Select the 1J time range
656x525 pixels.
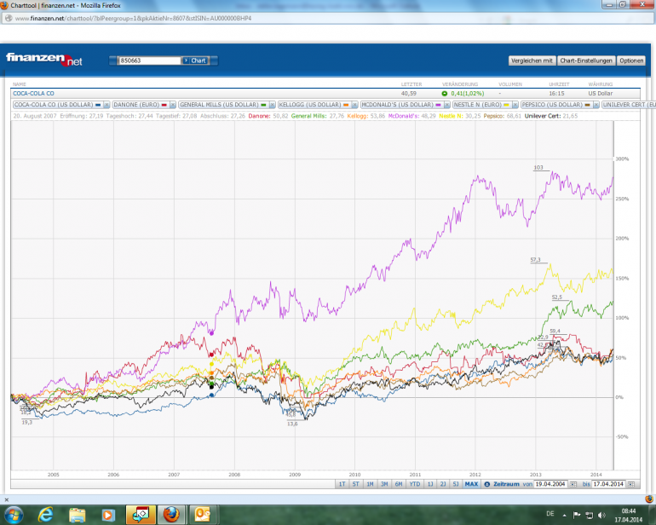pos(430,484)
